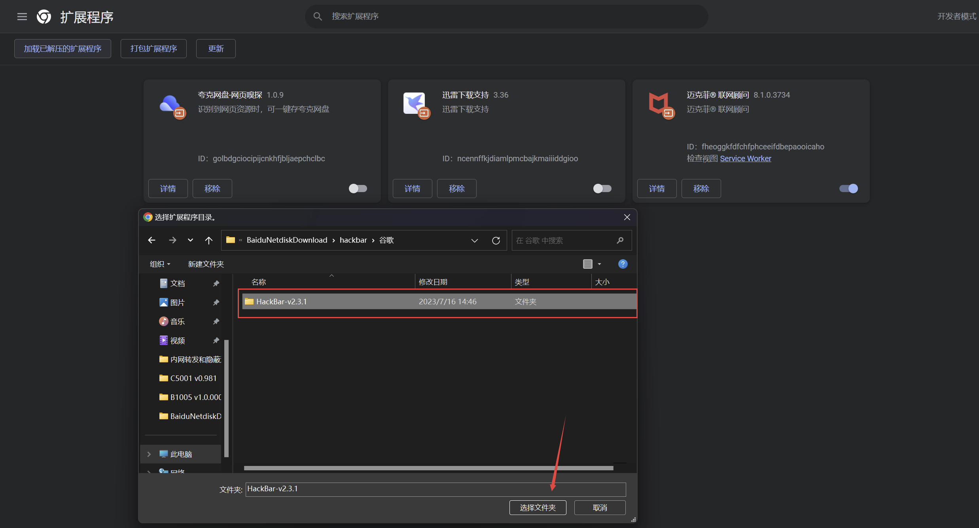The image size is (979, 528).
Task: Pin toggle next to 音乐
Action: pos(216,321)
